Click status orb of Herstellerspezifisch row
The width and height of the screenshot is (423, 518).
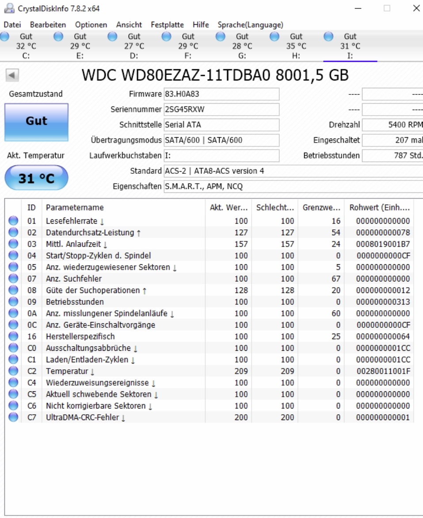click(13, 336)
